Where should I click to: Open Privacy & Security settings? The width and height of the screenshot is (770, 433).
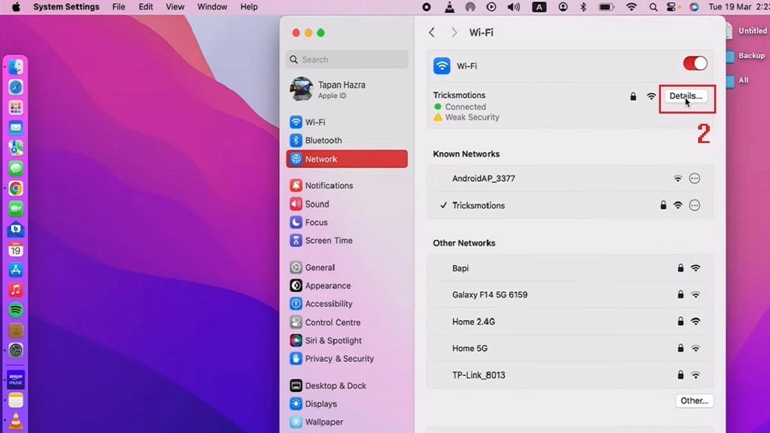coord(339,359)
